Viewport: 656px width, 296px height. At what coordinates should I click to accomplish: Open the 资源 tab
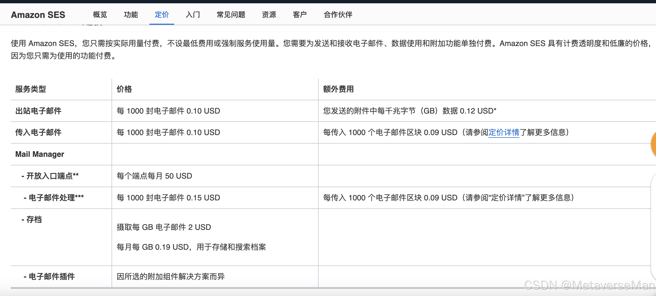coord(269,15)
